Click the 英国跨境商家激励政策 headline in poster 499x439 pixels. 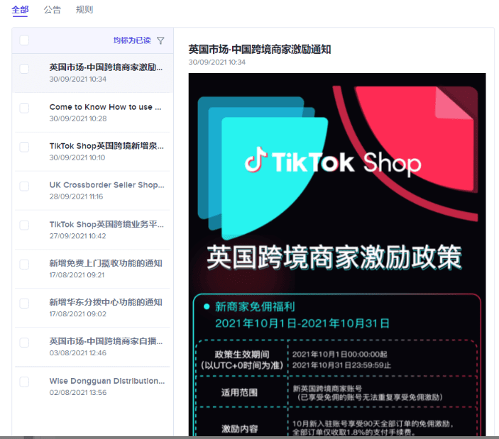(334, 257)
